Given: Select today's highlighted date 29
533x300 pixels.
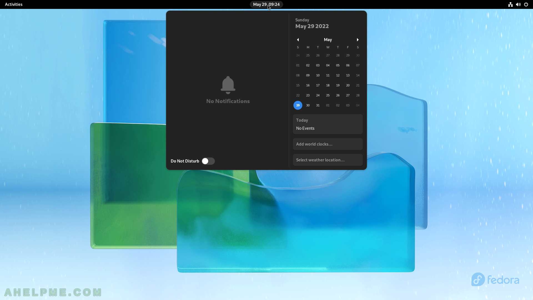Looking at the screenshot, I should click(298, 105).
